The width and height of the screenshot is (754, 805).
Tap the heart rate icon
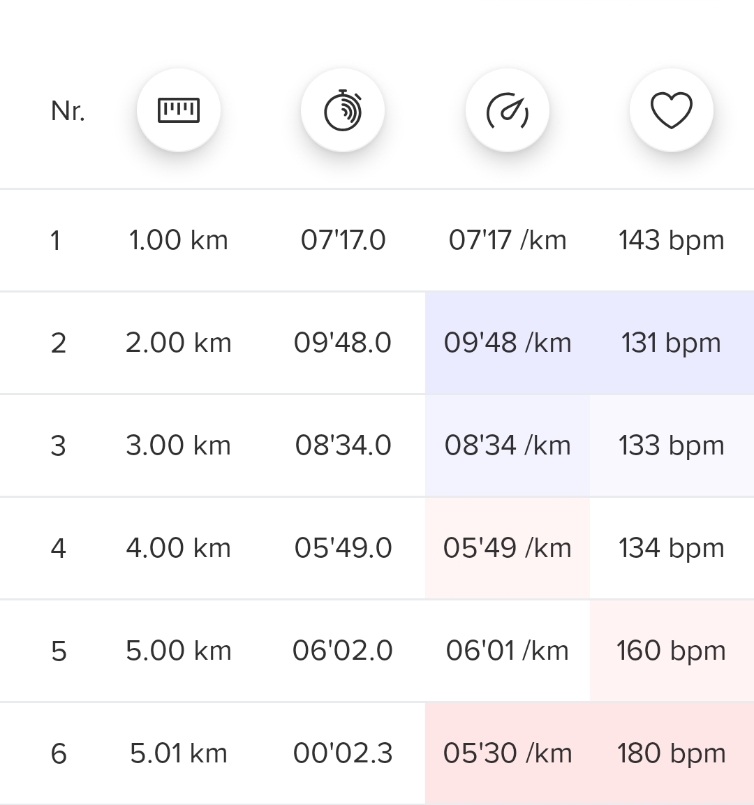click(671, 110)
